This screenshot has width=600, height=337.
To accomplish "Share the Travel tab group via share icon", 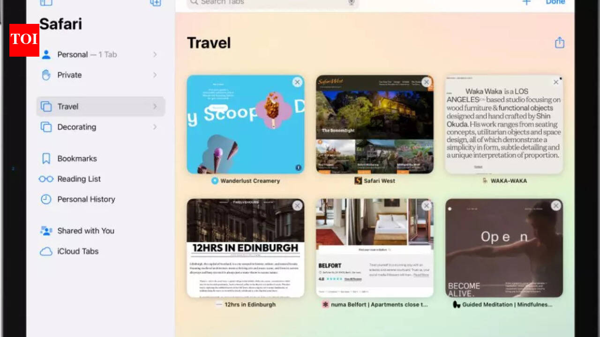I will coord(559,43).
